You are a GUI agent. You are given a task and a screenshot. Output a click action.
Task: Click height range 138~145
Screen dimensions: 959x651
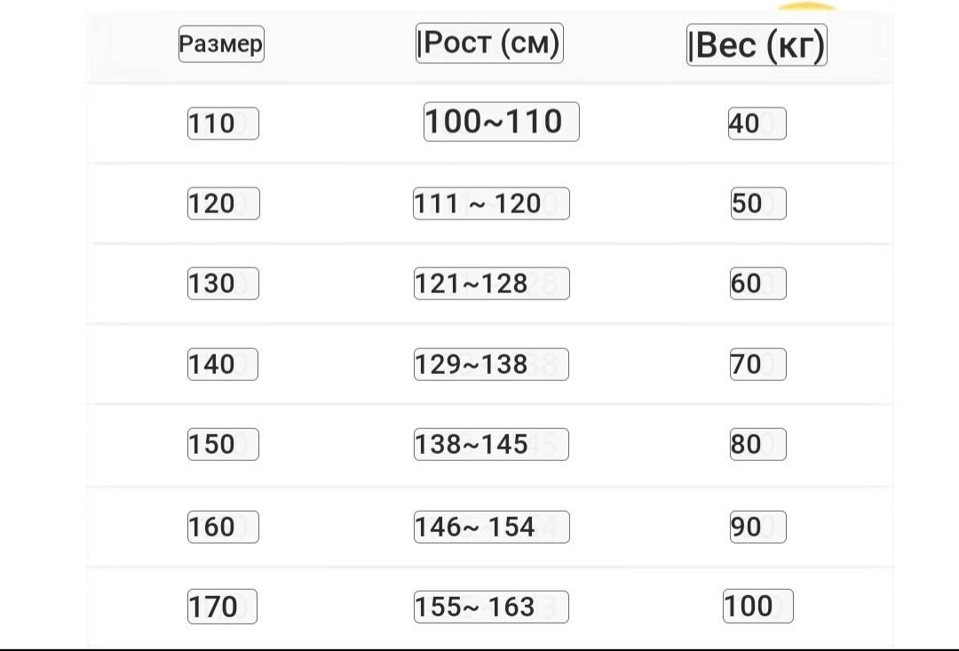coord(491,445)
